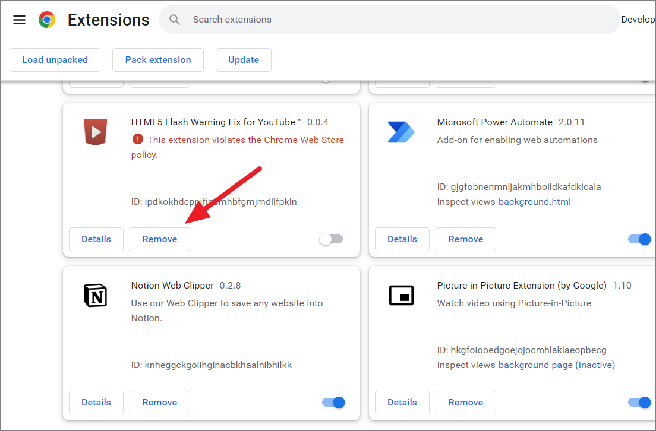Remove the Notion Web Clipper extension

pos(160,403)
